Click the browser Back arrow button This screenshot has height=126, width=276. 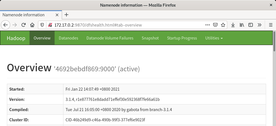point(5,25)
